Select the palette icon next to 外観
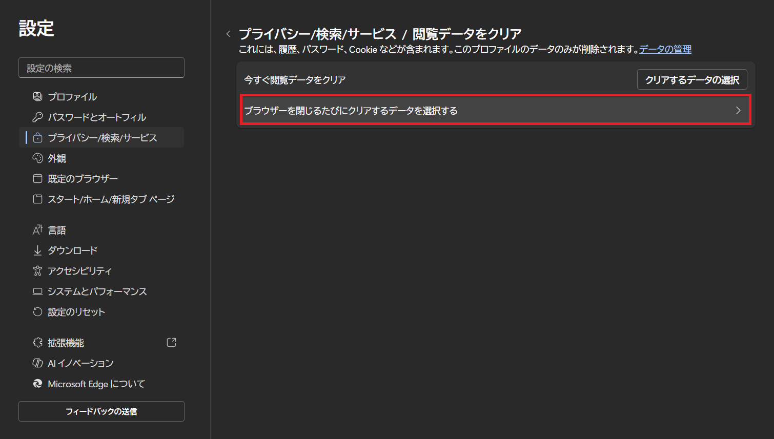 (x=38, y=158)
